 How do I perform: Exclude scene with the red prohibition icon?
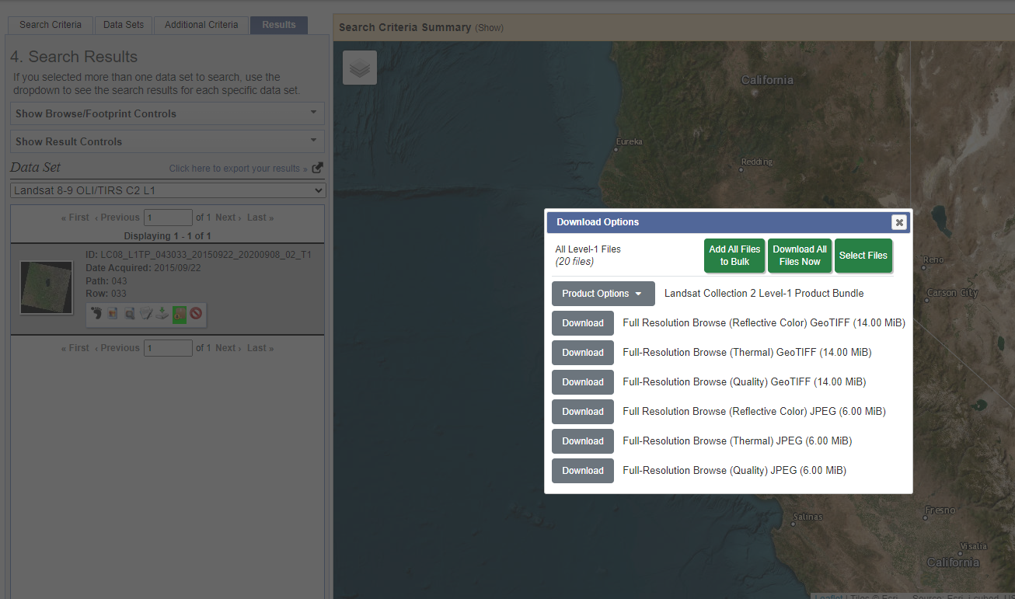[x=196, y=313]
